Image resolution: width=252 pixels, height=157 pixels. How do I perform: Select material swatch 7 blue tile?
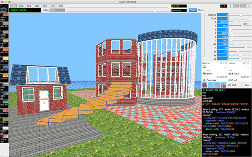[4, 69]
